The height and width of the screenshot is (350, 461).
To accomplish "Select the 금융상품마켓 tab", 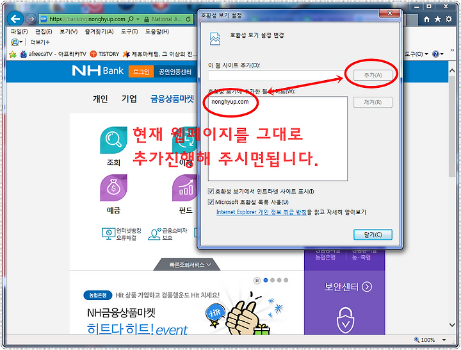I will (172, 98).
